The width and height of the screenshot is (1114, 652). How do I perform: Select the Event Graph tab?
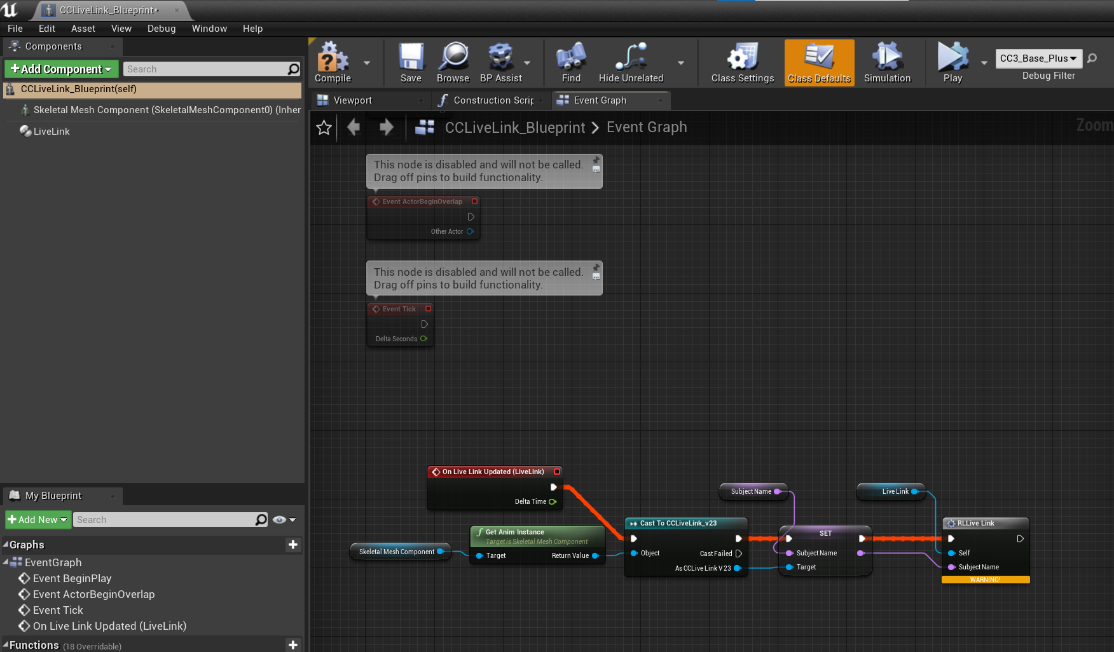click(x=611, y=100)
